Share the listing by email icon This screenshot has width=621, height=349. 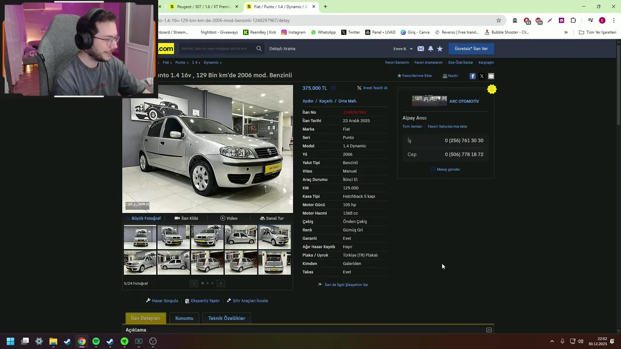[x=491, y=76]
